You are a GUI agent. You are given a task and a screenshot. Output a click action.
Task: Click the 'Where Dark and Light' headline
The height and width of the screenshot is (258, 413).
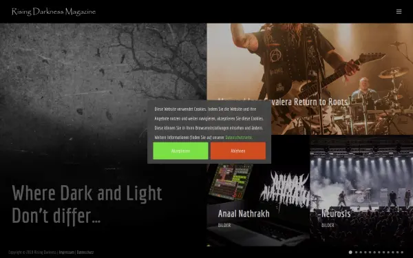pyautogui.click(x=87, y=204)
